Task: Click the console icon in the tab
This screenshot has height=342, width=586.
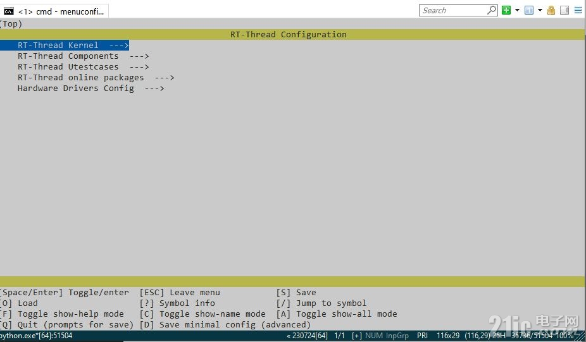Action: coord(9,11)
